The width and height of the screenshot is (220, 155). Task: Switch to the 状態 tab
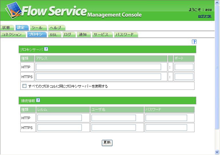click(x=6, y=28)
